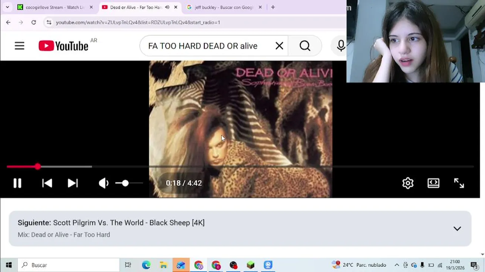Open the highlighted orange taskbar app
Screen dimensions: 485x272
pyautogui.click(x=181, y=265)
